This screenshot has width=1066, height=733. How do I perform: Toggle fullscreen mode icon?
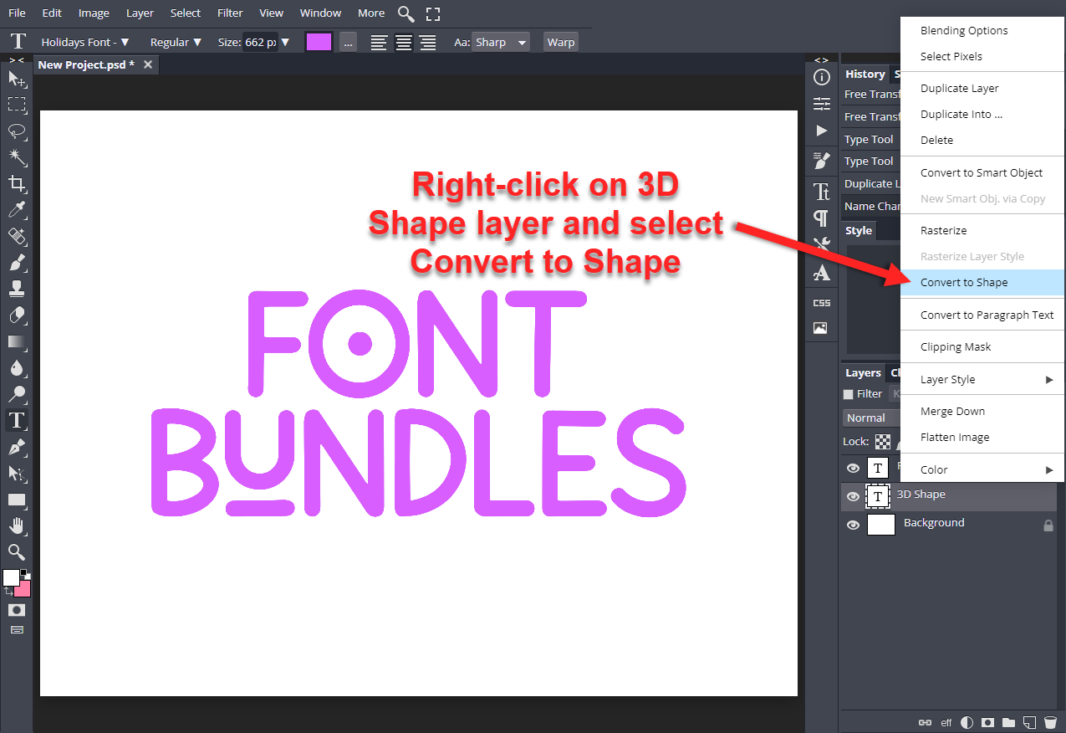[433, 13]
